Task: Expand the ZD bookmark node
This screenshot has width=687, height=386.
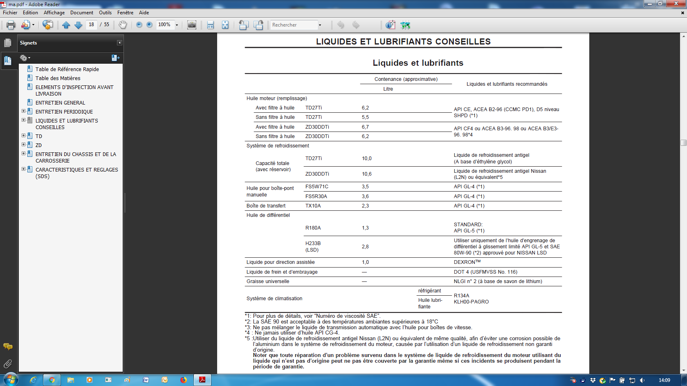Action: point(23,145)
